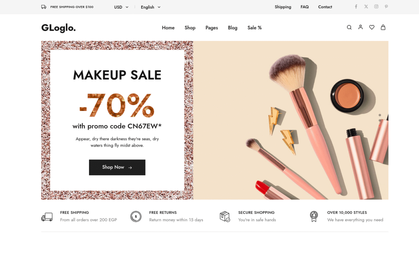
Task: Open the FAQ link
Action: [x=304, y=7]
